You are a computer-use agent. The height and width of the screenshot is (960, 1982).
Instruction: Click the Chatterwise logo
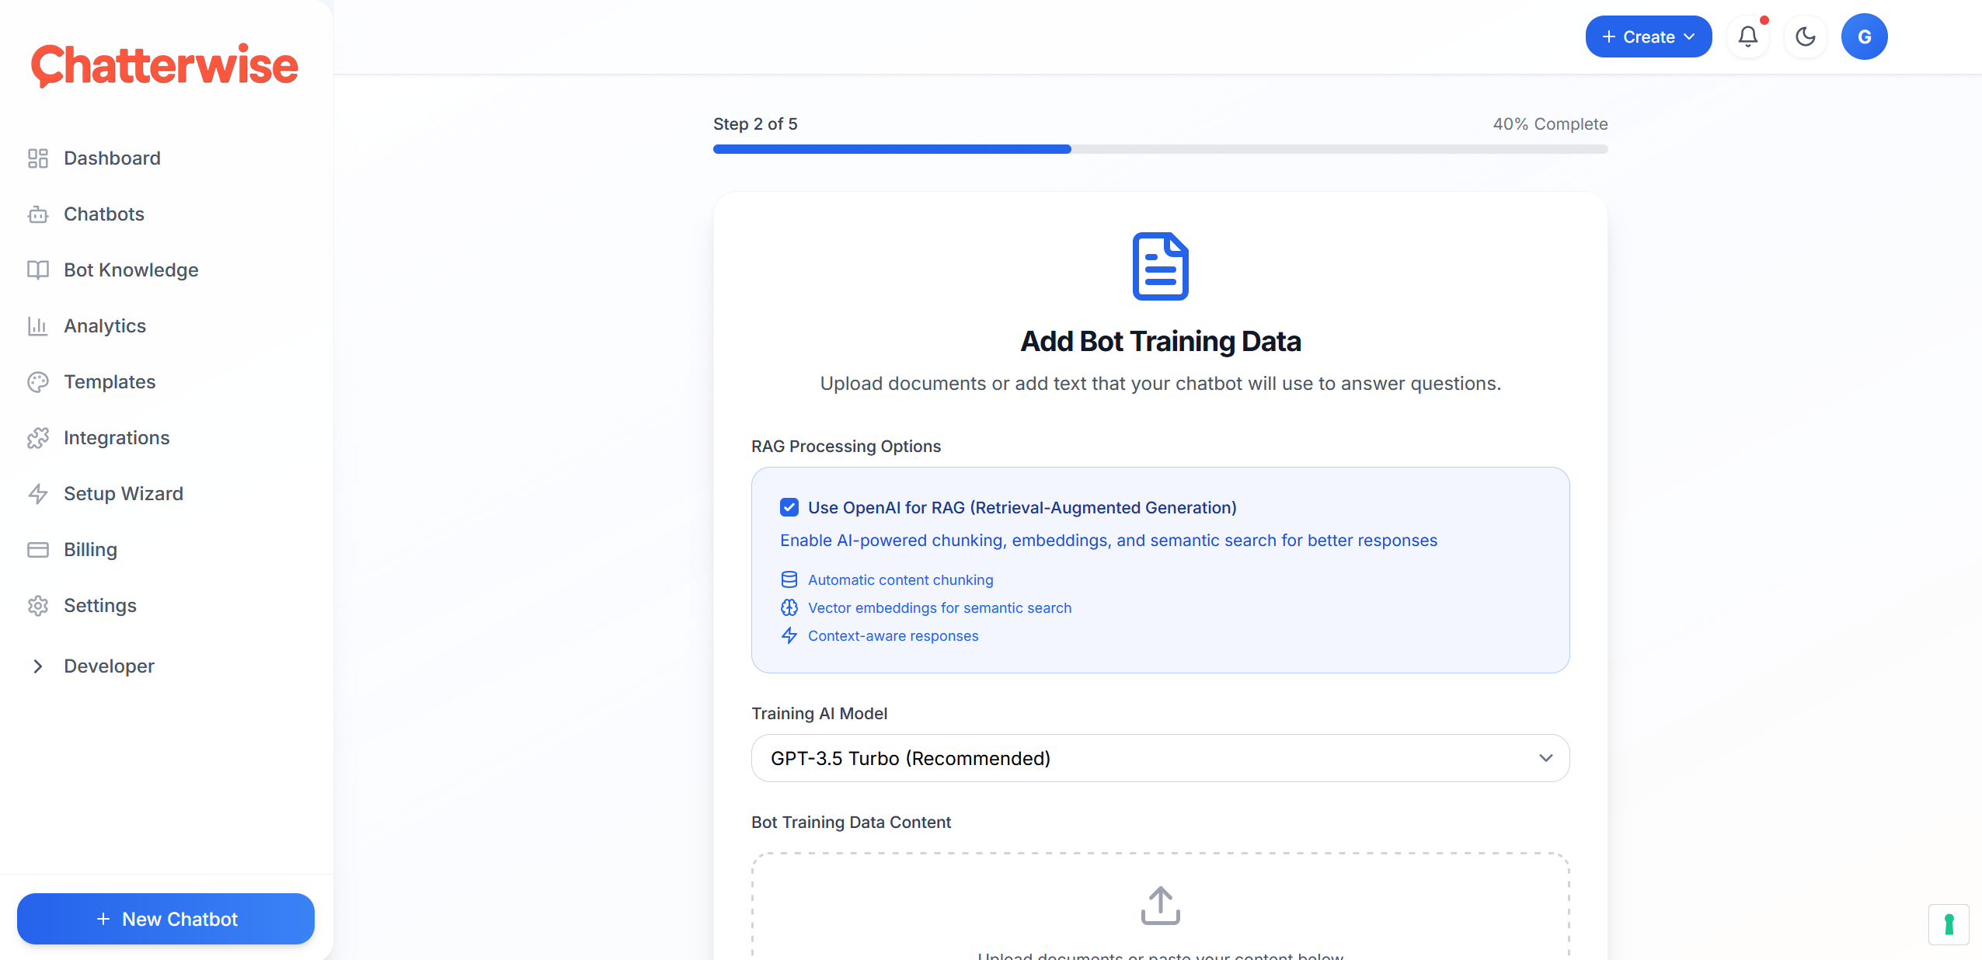pos(165,65)
